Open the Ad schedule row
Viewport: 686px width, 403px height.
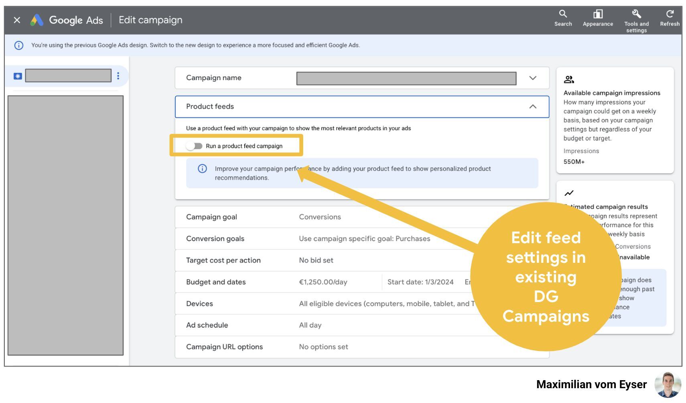pyautogui.click(x=362, y=325)
